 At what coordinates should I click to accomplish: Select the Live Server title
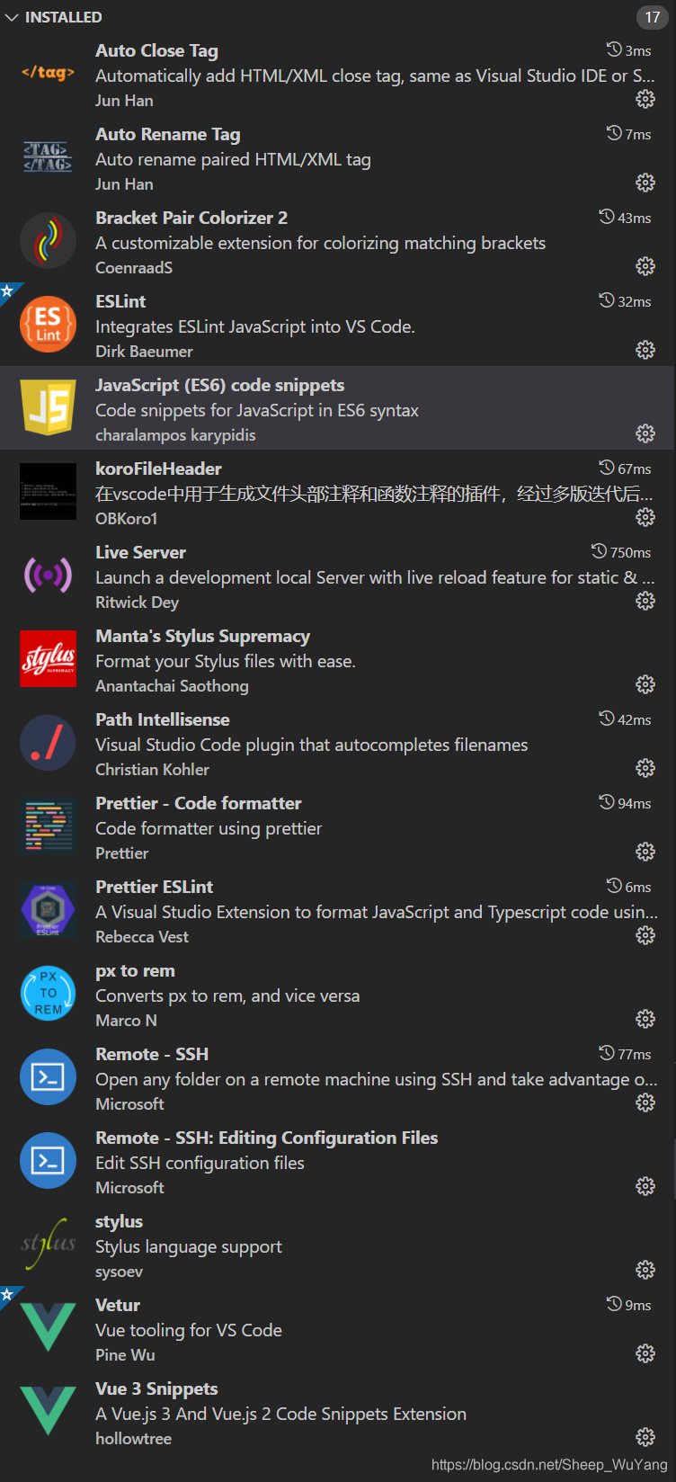(140, 552)
